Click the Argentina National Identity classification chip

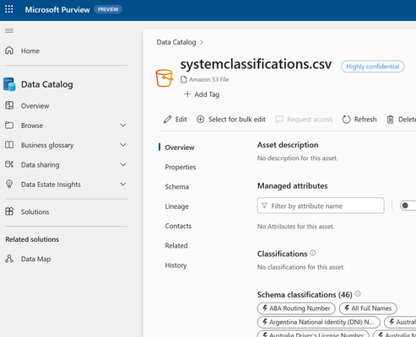pyautogui.click(x=319, y=322)
